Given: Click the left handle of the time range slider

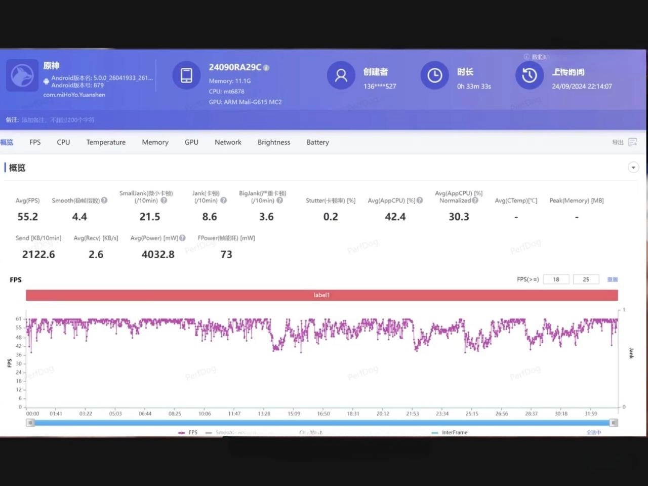Looking at the screenshot, I should [30, 423].
